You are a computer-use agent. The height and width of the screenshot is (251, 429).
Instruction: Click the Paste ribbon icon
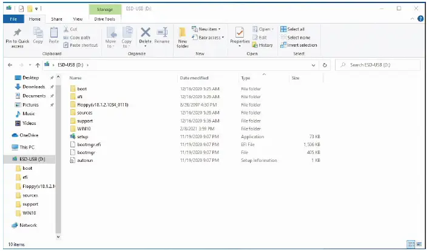tap(53, 33)
